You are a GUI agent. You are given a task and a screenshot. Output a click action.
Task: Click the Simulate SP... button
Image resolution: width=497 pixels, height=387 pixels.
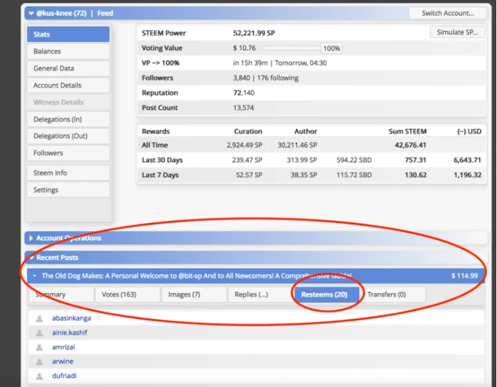point(457,32)
